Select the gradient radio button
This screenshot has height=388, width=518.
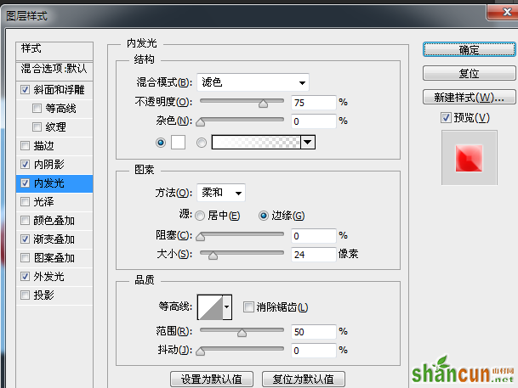coord(202,143)
